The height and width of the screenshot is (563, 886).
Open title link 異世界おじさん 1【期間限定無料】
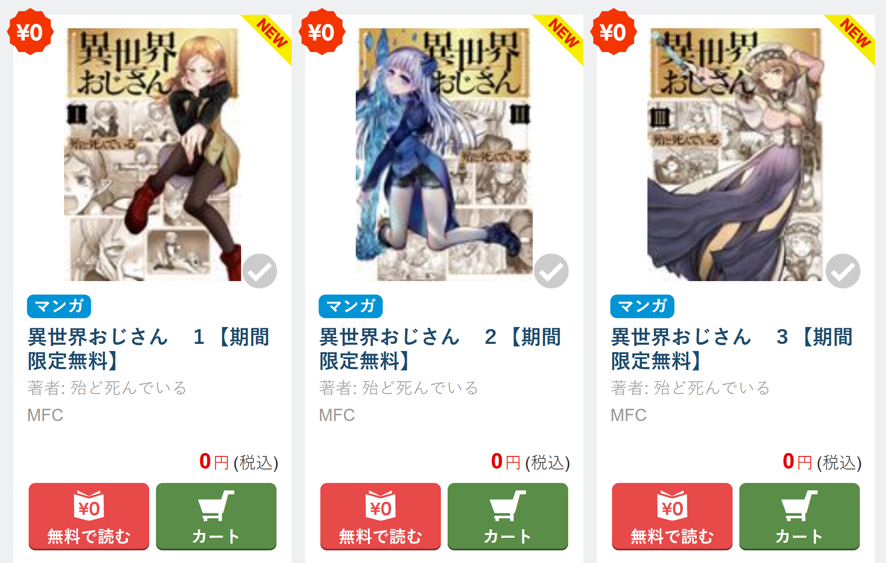coord(149,349)
